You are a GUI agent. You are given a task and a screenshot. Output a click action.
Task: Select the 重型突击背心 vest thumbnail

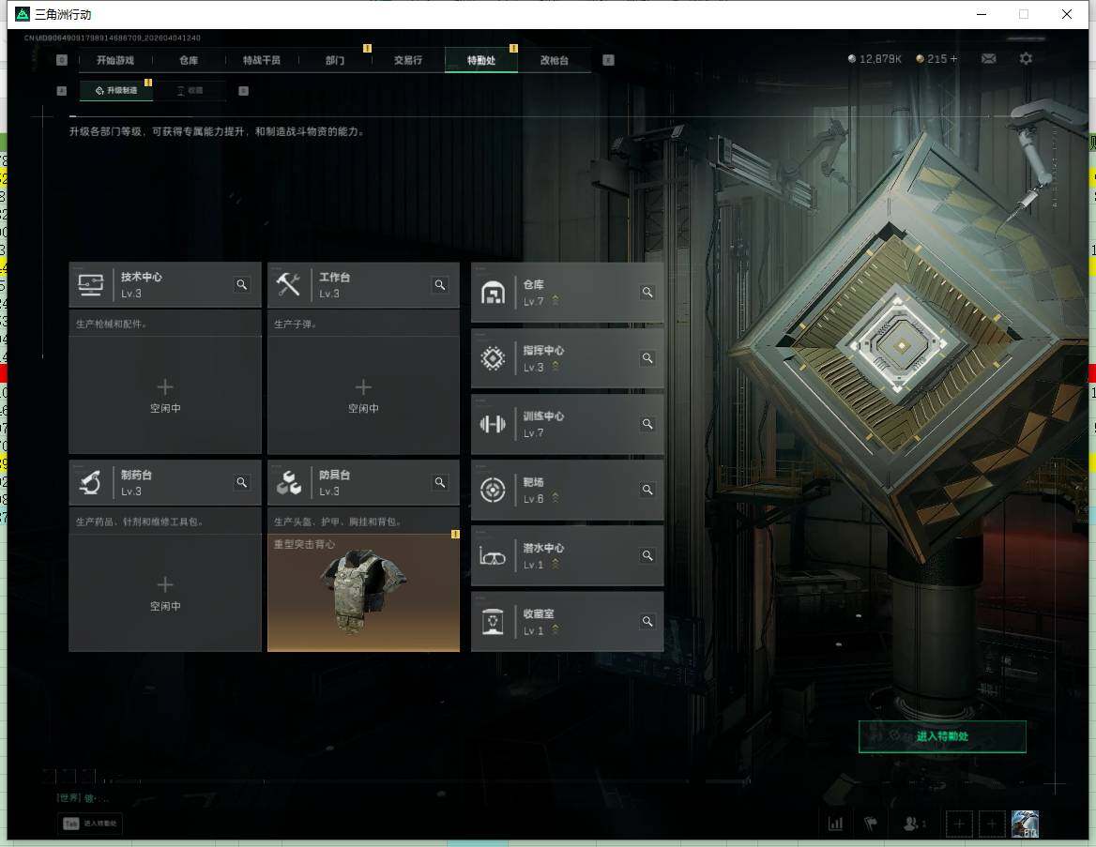click(363, 593)
